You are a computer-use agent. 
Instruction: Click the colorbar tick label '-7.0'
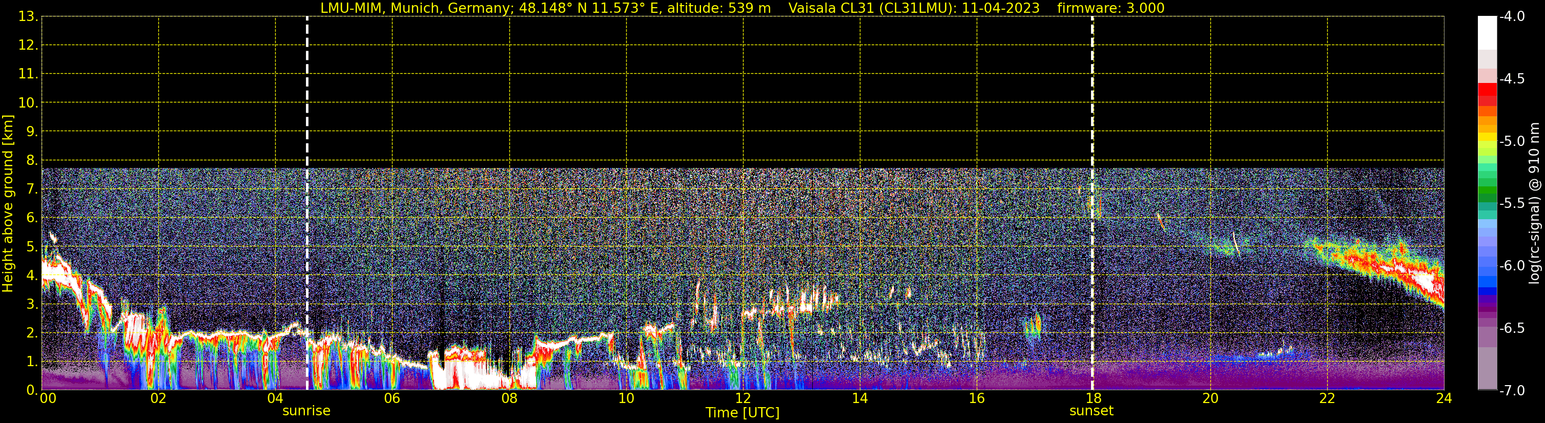point(1511,391)
